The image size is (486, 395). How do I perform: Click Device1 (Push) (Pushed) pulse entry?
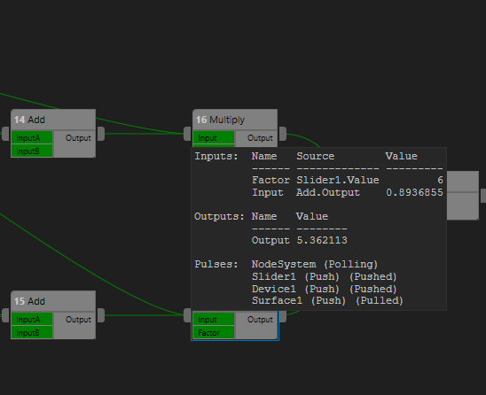(325, 289)
